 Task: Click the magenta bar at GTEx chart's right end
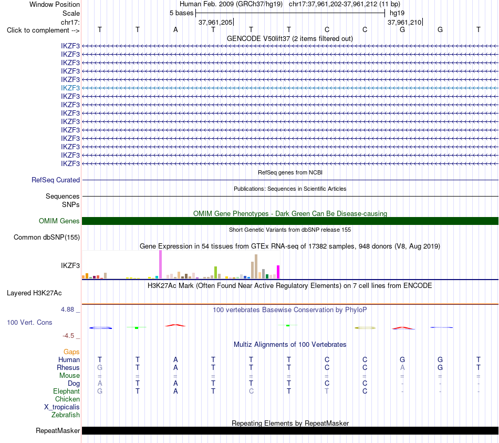(278, 272)
